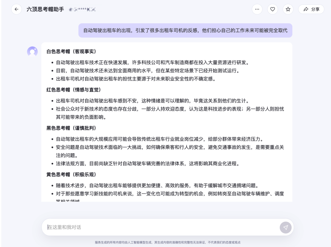Click bullet starting 自动驾驶出租车技术正在快速发展
The image size is (331, 247).
click(x=153, y=63)
